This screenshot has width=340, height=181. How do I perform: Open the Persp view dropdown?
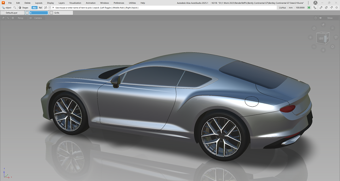pos(20,18)
